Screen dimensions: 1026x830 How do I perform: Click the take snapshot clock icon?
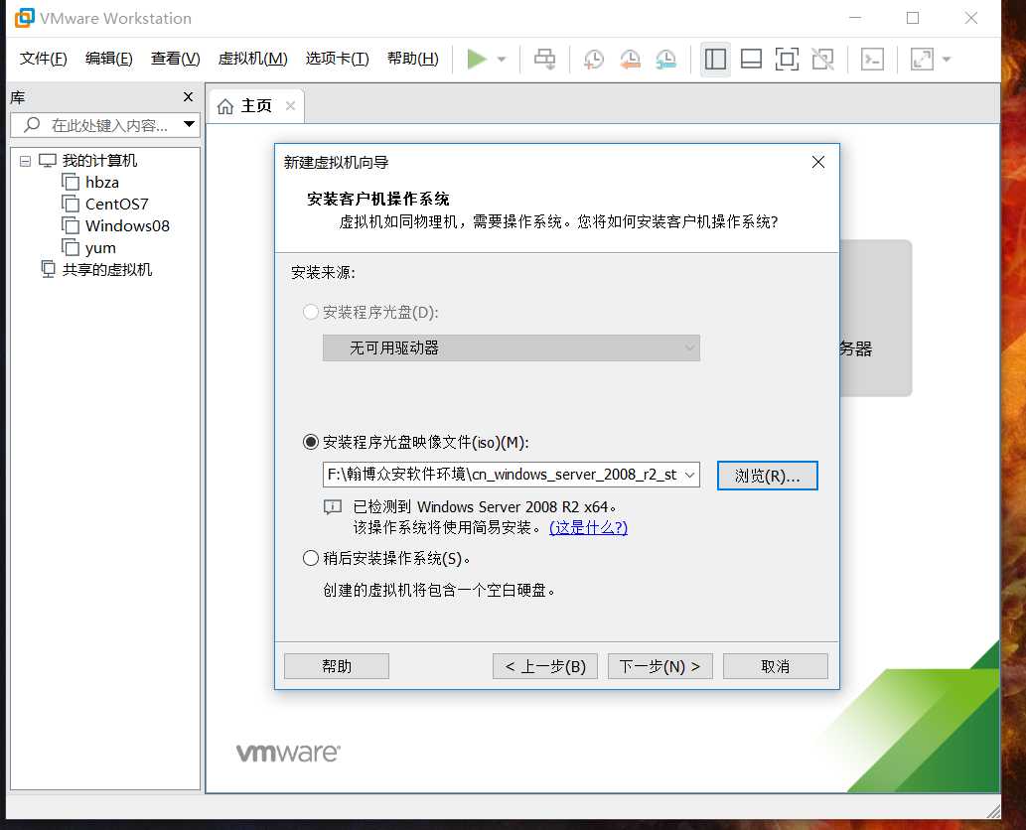tap(594, 59)
